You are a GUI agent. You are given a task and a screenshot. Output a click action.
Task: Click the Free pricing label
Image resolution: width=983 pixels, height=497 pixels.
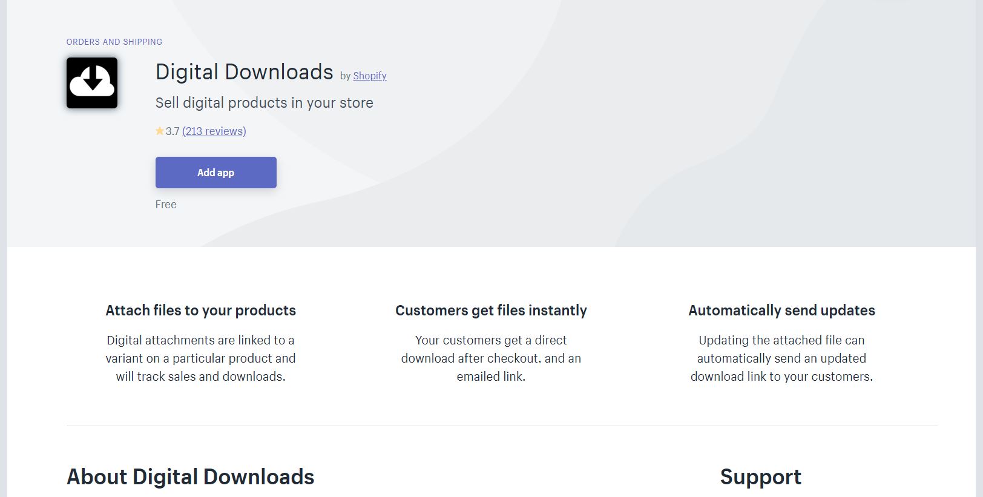coord(166,205)
